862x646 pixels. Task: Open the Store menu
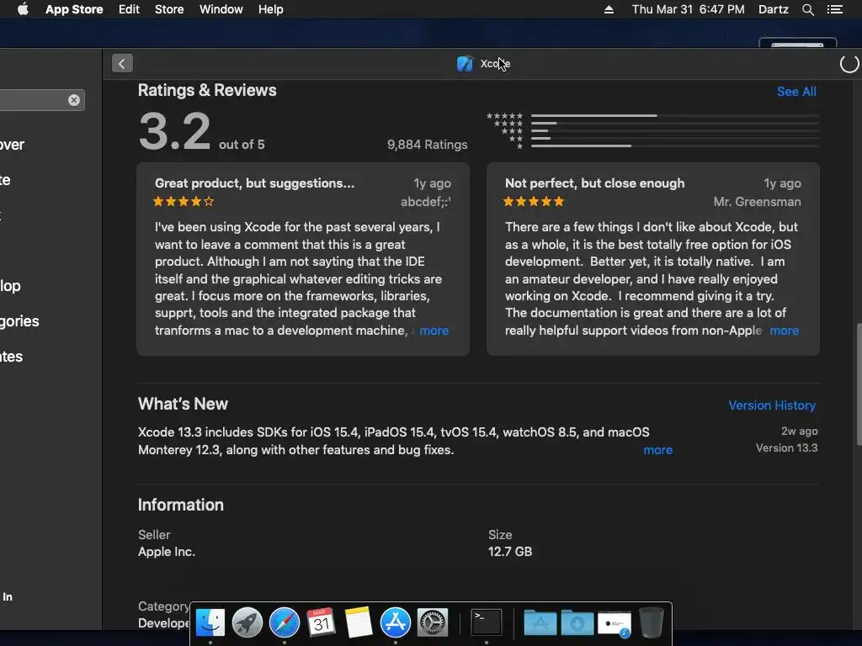(169, 9)
